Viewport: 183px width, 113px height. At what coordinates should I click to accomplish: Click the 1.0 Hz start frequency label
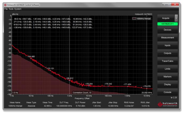15,93
